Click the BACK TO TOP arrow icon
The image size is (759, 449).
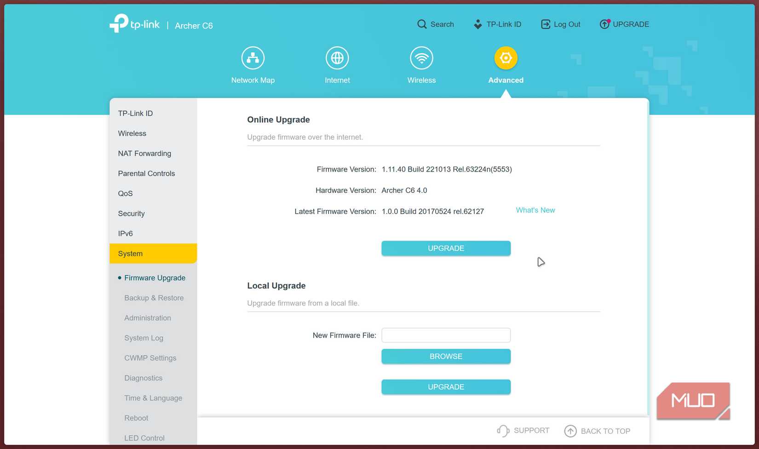tap(570, 431)
